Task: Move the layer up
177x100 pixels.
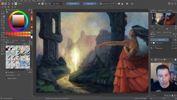Action: 162,59
